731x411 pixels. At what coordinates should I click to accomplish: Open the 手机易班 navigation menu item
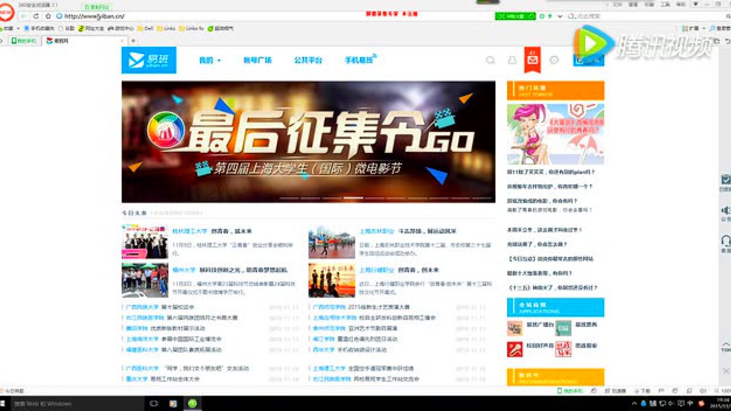point(359,60)
